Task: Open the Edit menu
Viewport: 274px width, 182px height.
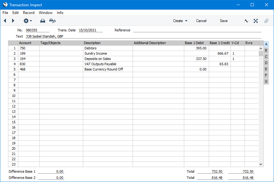Action: click(16, 13)
